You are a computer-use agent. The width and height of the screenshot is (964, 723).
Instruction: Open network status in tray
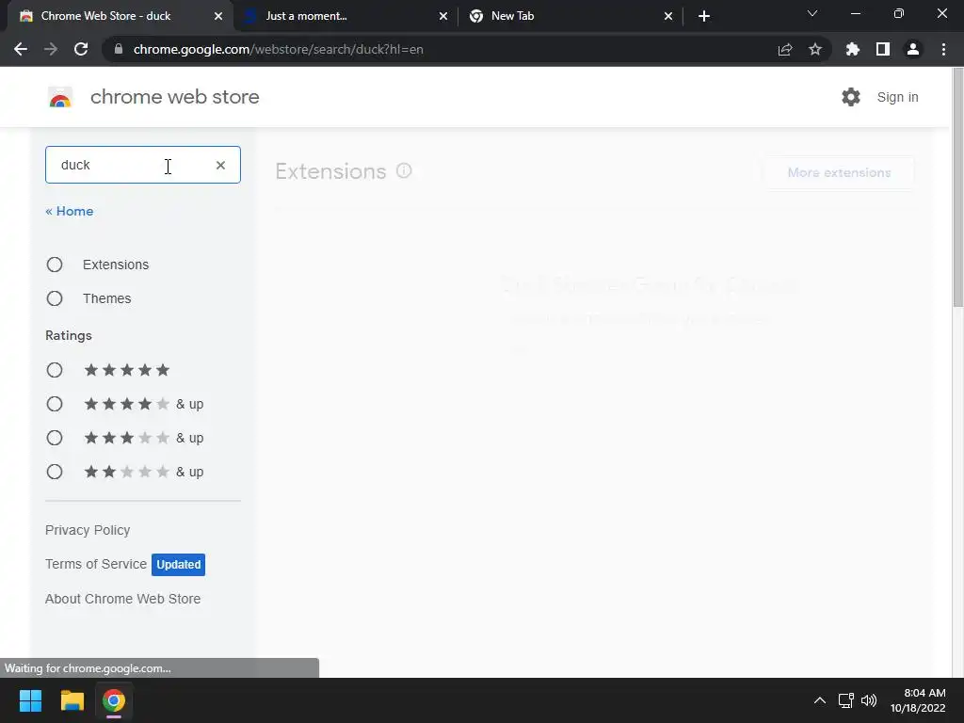846,700
